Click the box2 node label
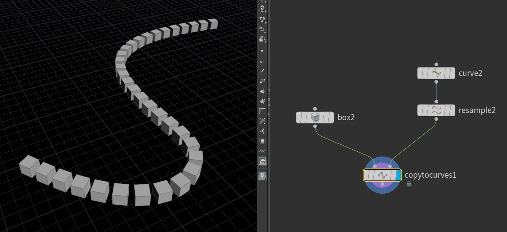Screen dimensions: 507x232 (x=346, y=118)
